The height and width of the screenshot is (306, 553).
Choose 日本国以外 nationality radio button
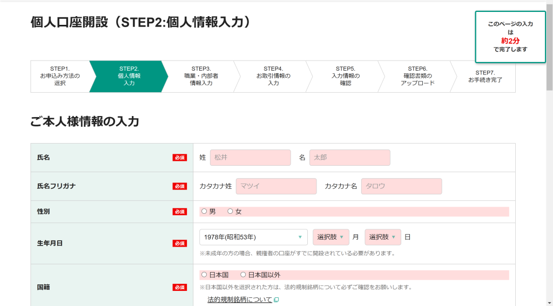pyautogui.click(x=243, y=275)
